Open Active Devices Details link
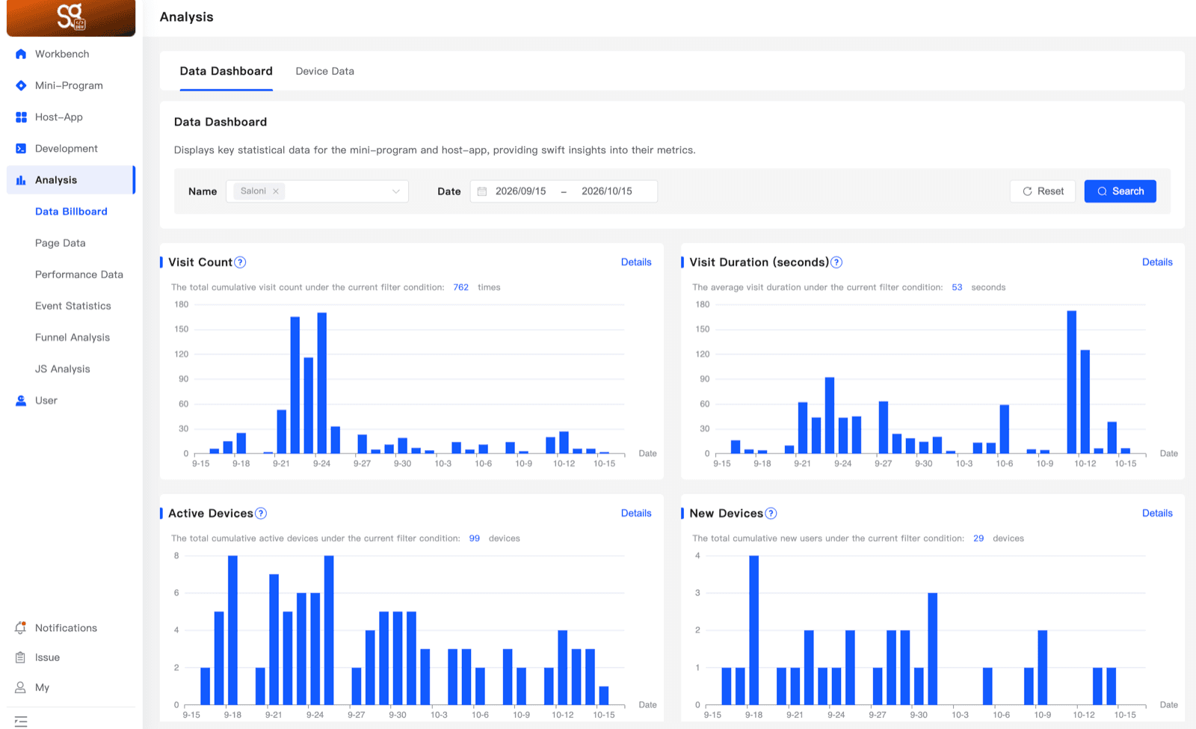This screenshot has height=729, width=1196. (636, 514)
